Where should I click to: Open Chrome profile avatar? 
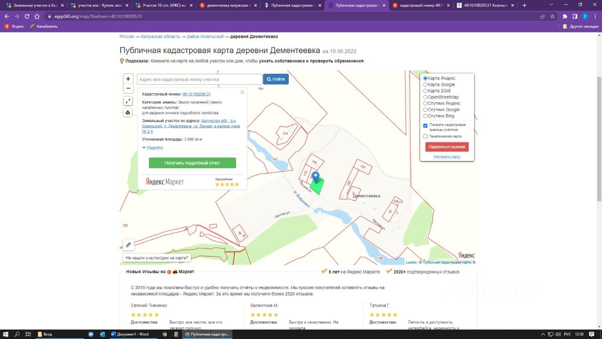point(585,16)
